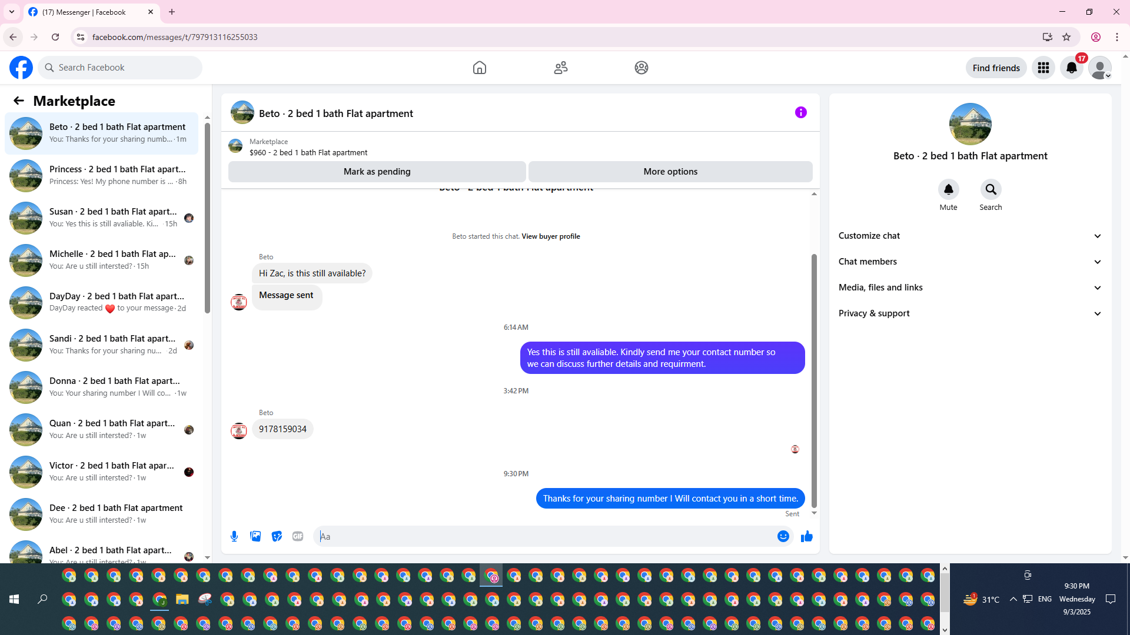Open Dee conversation in chat list
Viewport: 1130px width, 635px height.
pyautogui.click(x=101, y=514)
